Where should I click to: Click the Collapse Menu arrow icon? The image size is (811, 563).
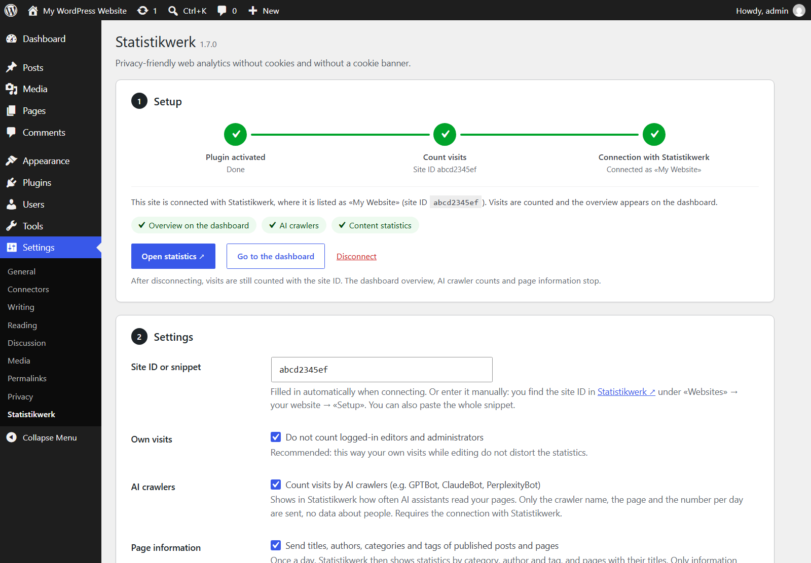point(11,437)
